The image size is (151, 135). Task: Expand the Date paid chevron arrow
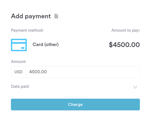(x=135, y=87)
